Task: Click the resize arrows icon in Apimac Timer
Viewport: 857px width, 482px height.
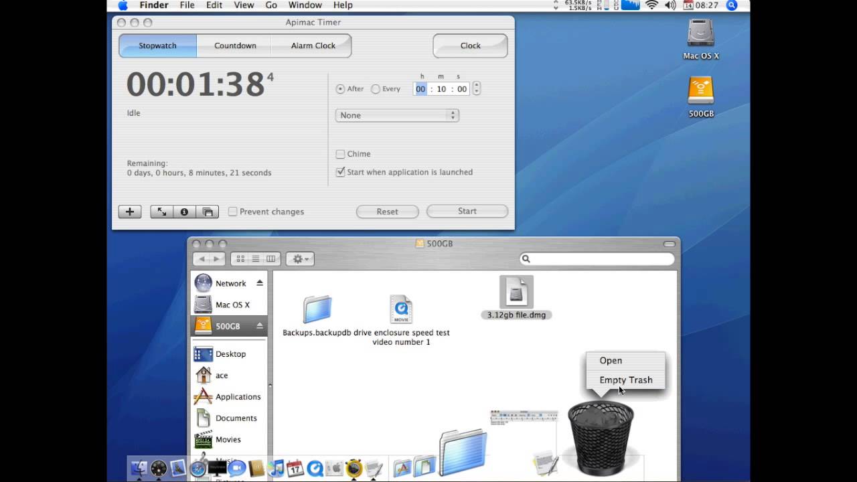Action: click(161, 212)
